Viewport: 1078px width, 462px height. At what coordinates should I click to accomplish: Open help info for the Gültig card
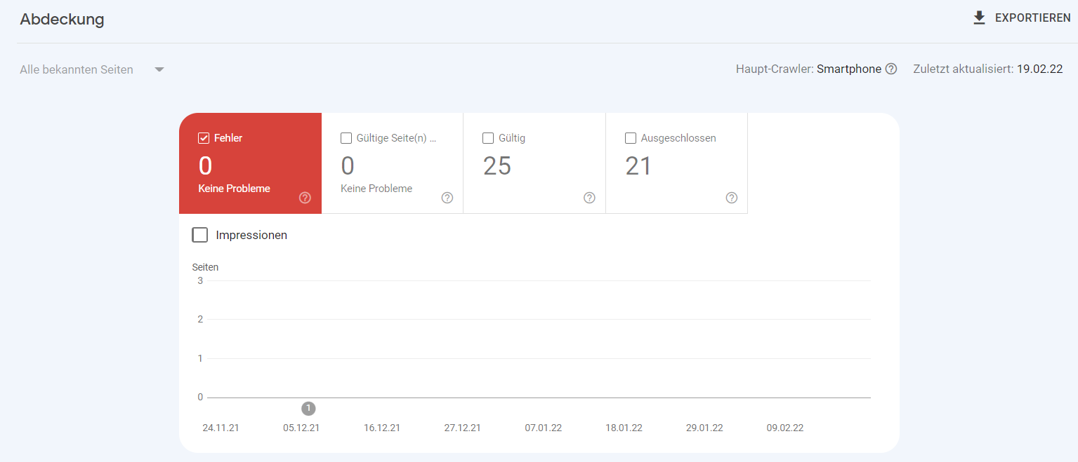pyautogui.click(x=589, y=198)
